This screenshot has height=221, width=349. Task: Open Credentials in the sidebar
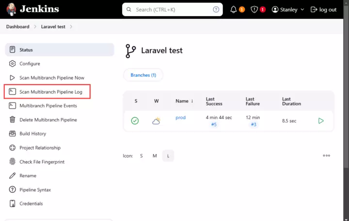[x=31, y=204]
